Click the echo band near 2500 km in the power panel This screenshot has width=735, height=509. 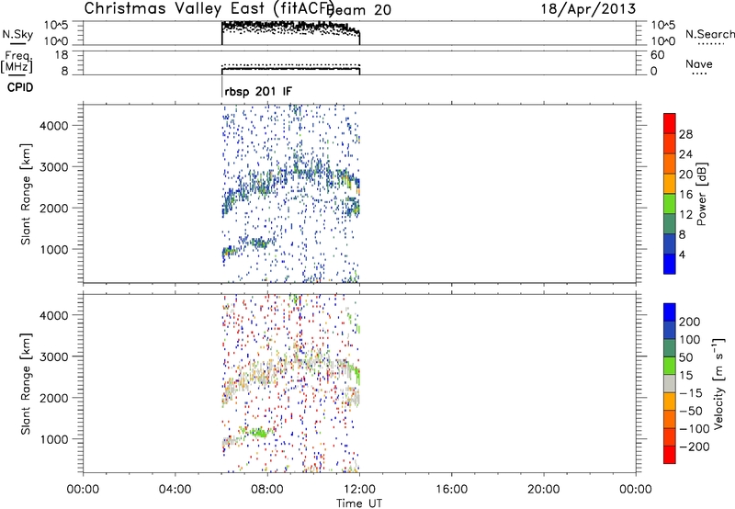pos(290,180)
